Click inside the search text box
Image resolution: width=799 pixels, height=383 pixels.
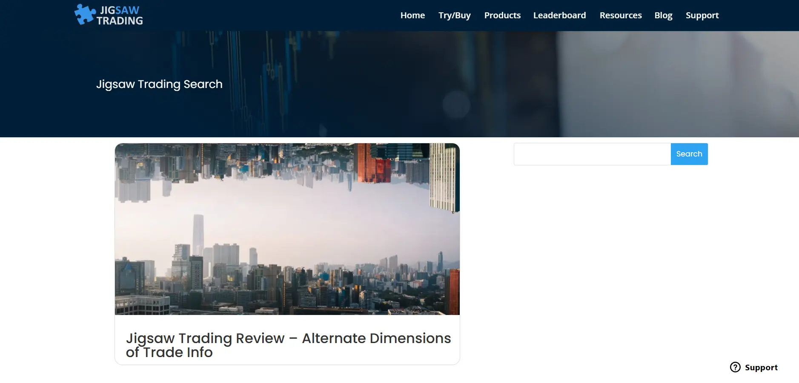coord(592,154)
